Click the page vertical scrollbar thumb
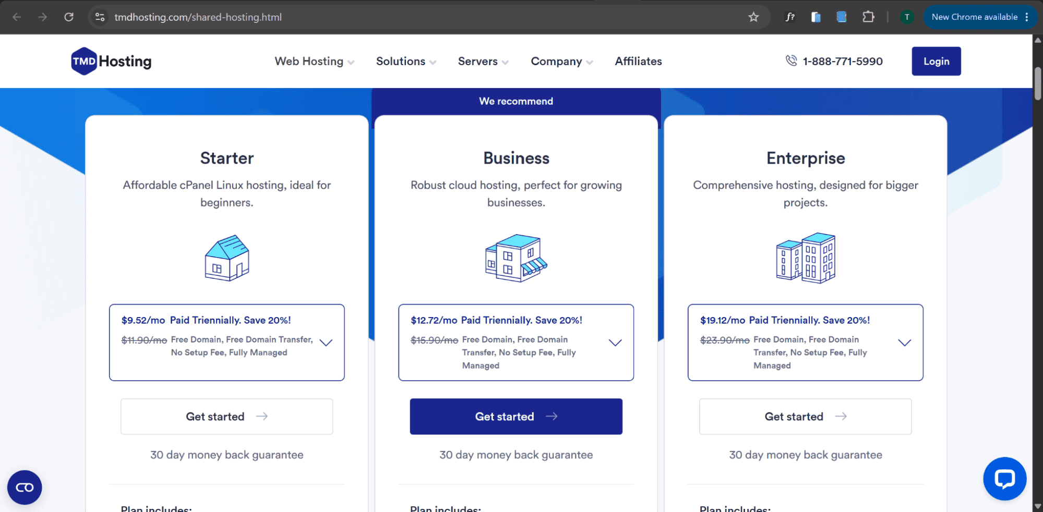The image size is (1043, 512). (x=1038, y=83)
